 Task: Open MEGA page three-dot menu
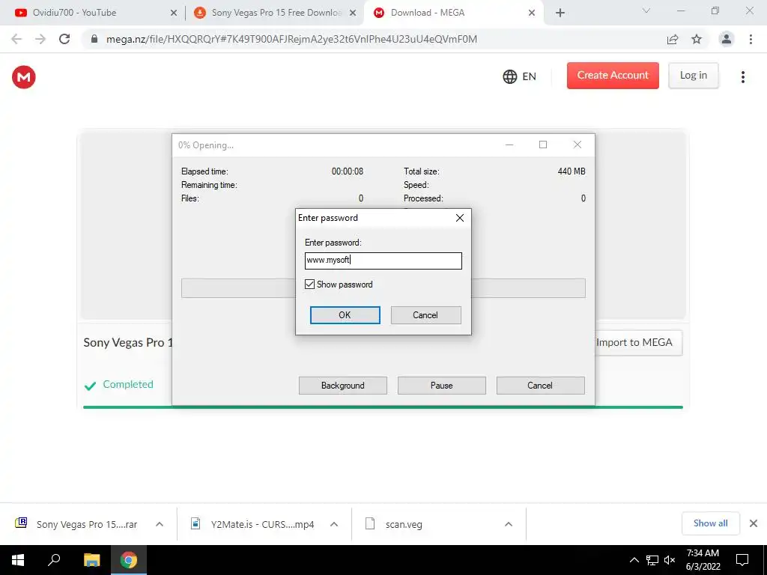(x=742, y=77)
